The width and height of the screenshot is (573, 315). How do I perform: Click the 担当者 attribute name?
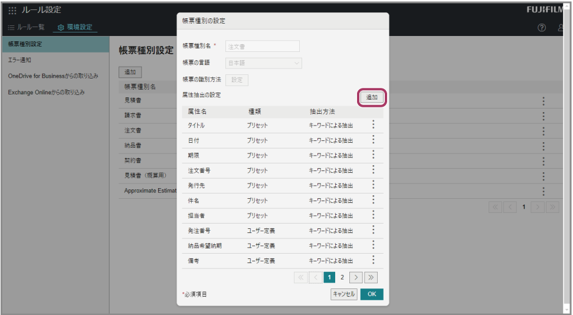[197, 215]
